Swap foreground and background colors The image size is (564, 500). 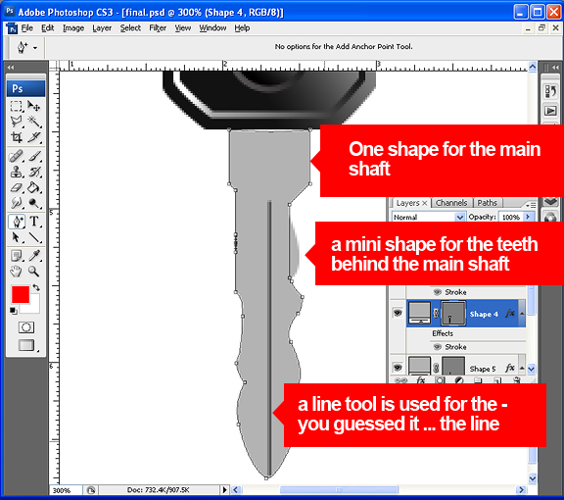(x=36, y=287)
